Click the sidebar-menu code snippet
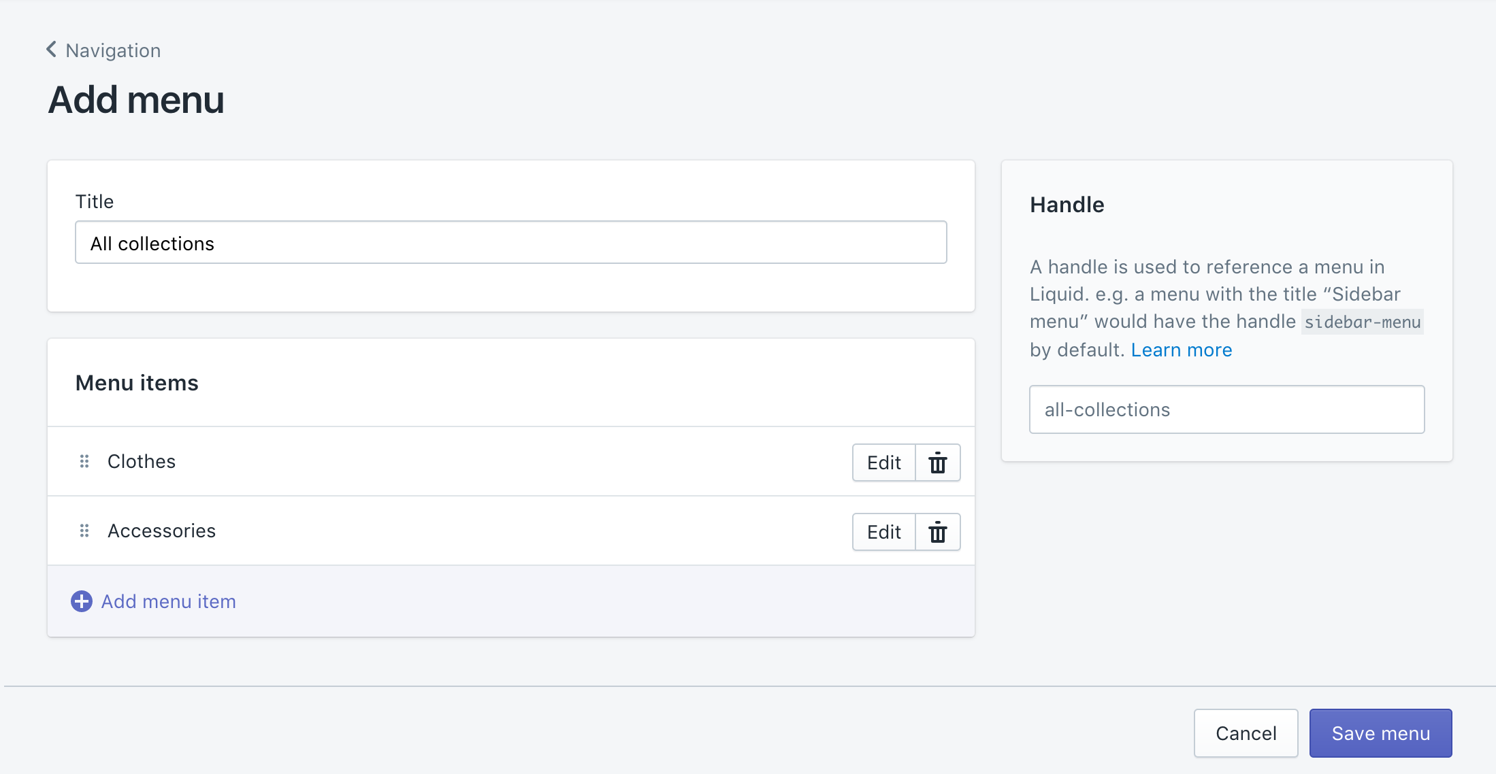The width and height of the screenshot is (1496, 774). (1362, 322)
